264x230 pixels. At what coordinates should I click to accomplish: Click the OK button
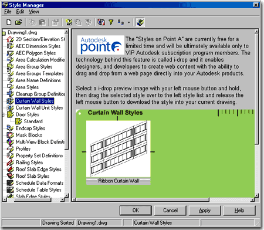pos(136,211)
